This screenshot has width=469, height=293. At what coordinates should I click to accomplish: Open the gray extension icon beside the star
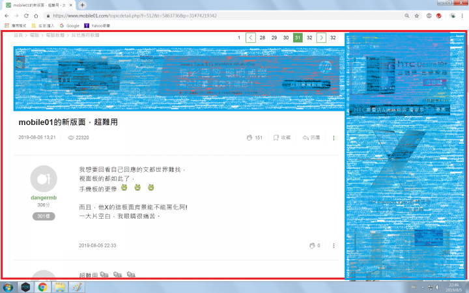pos(429,16)
